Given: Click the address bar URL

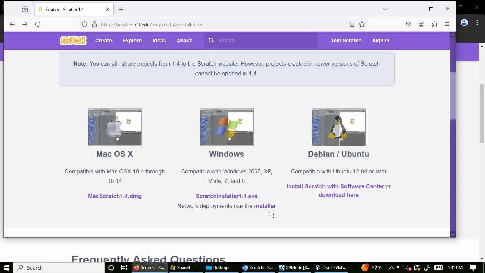Looking at the screenshot, I should (152, 25).
